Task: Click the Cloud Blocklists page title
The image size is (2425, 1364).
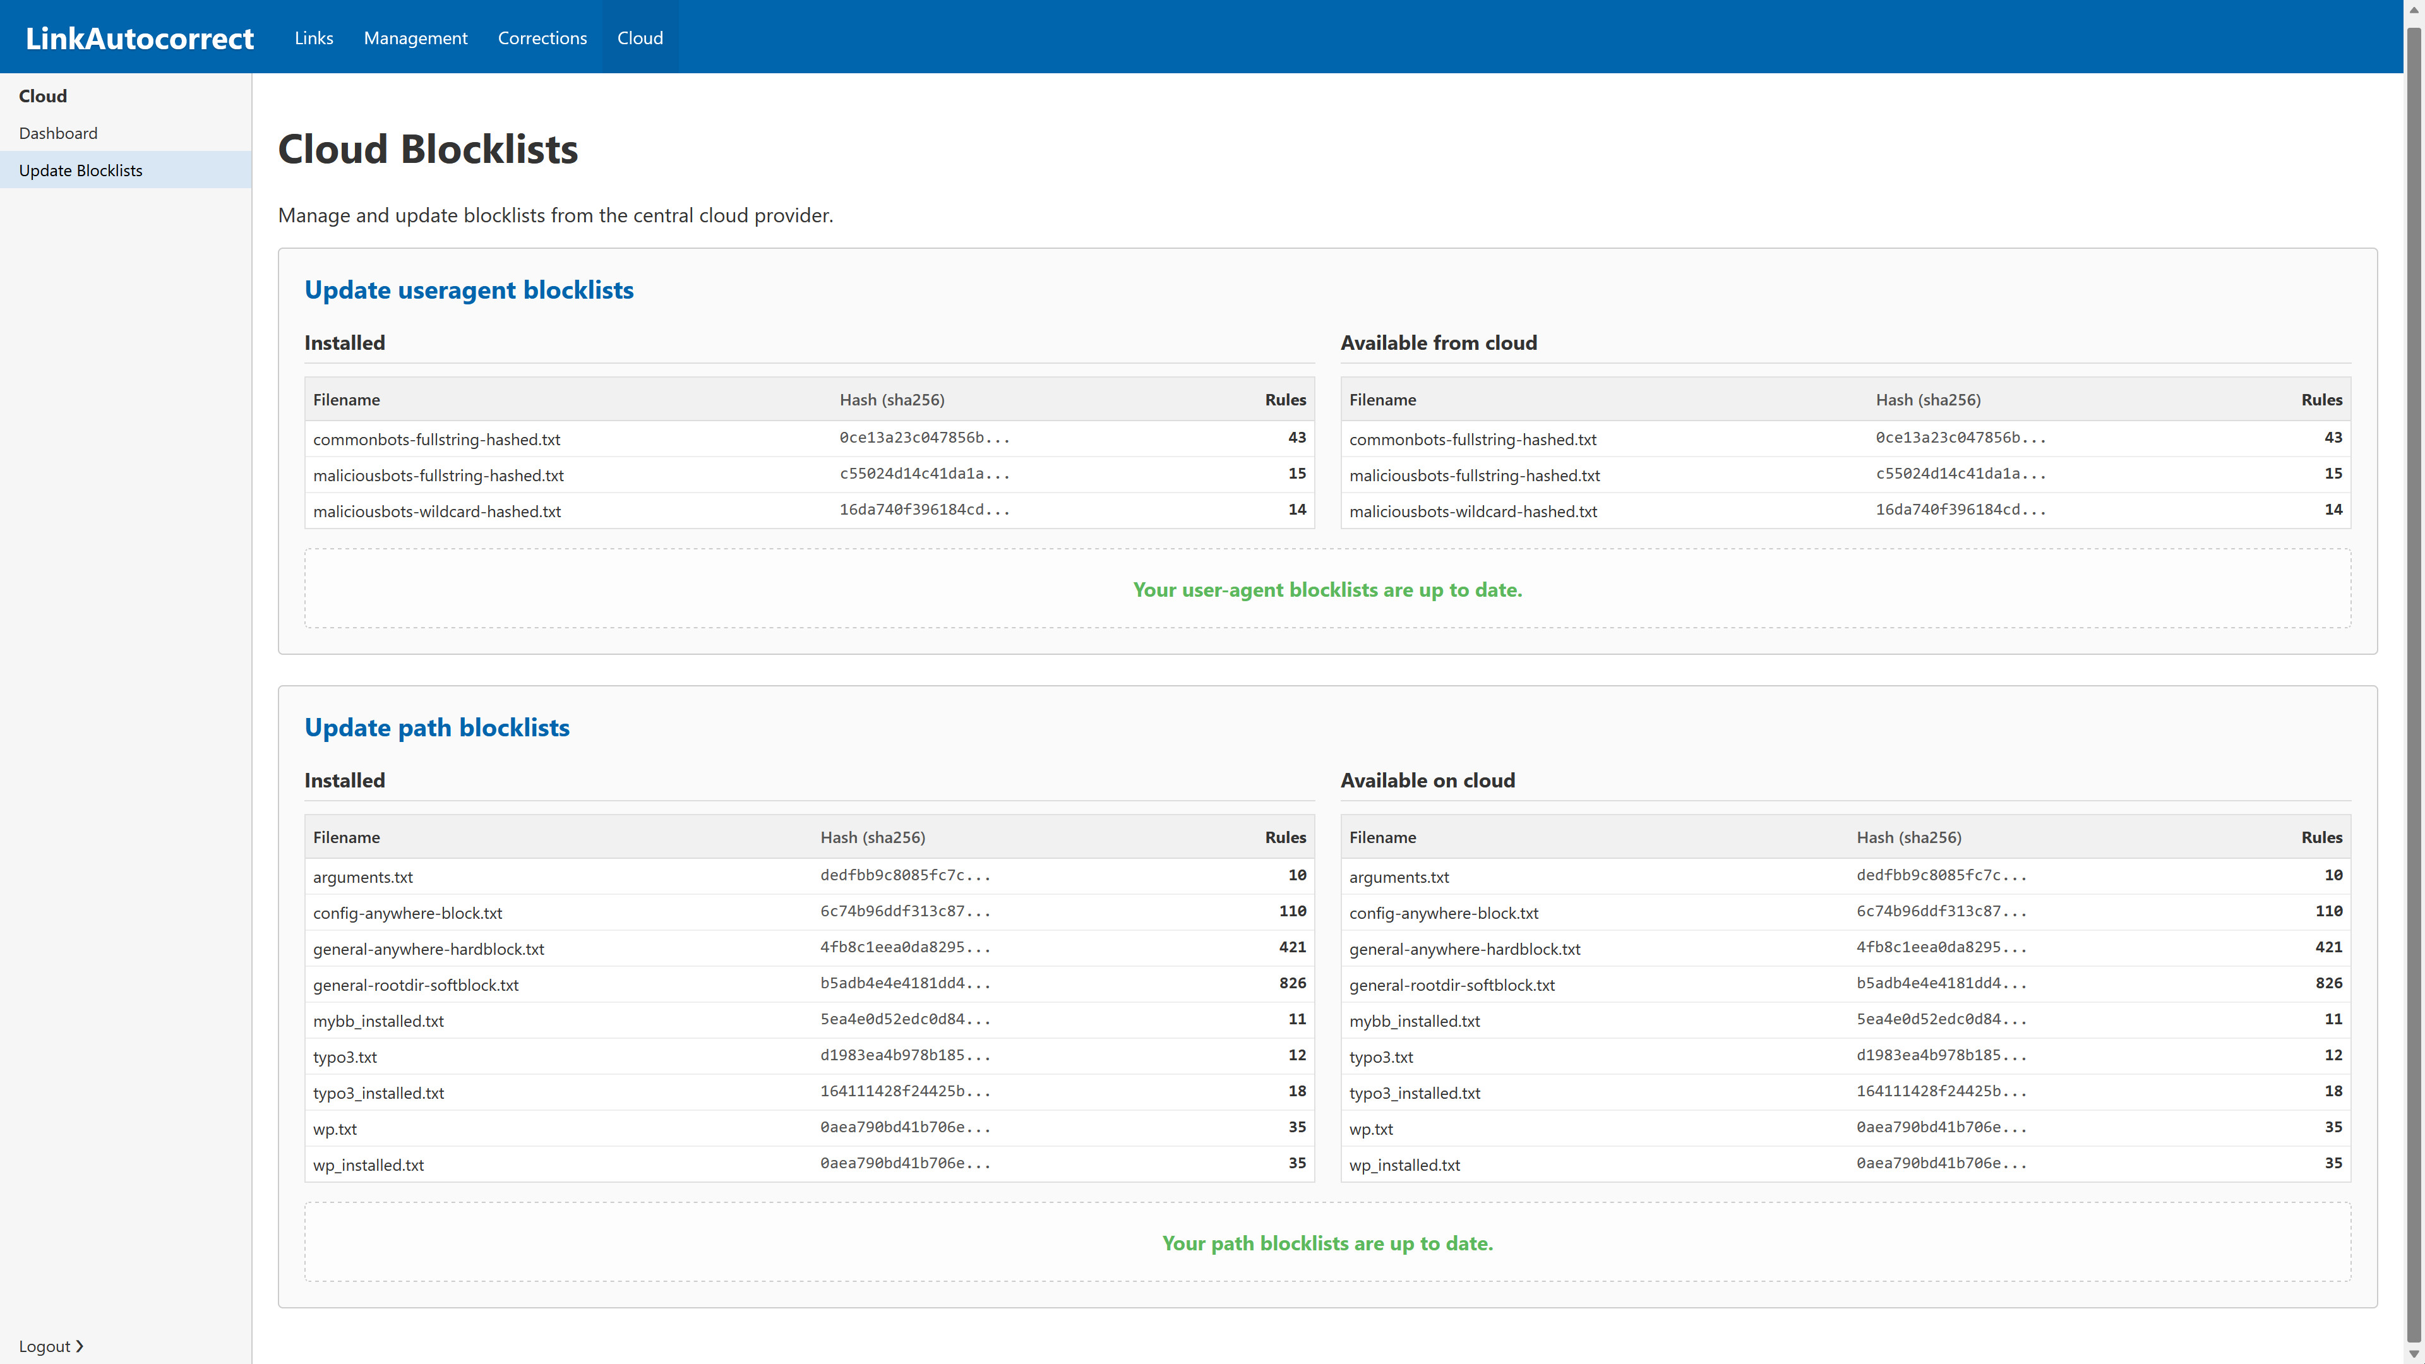Action: [x=428, y=149]
